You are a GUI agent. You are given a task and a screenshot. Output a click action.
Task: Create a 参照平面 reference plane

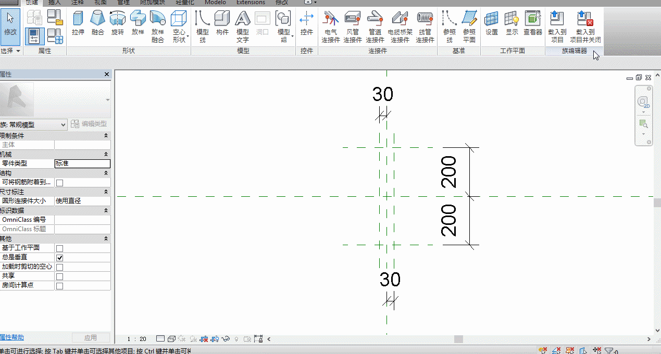(469, 27)
